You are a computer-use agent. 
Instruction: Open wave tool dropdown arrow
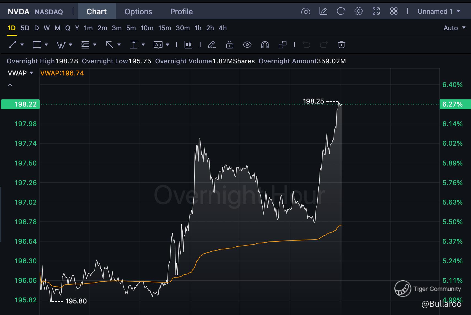71,45
